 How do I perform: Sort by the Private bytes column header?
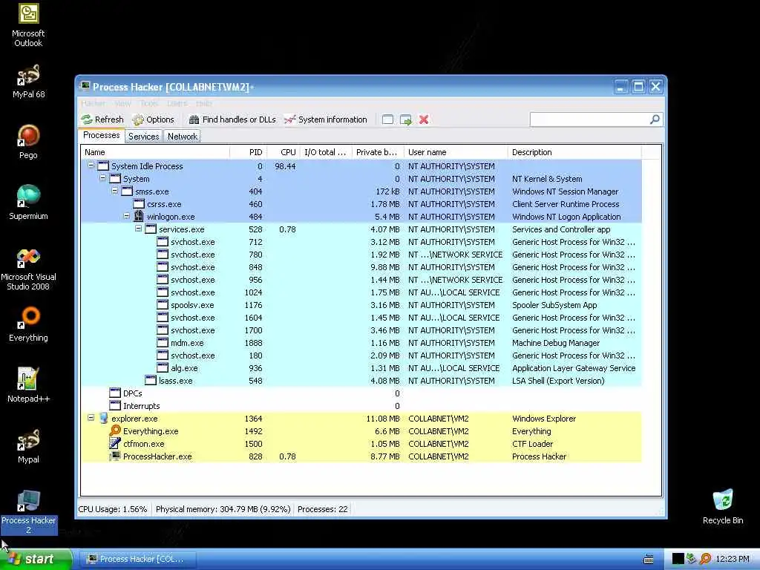[x=378, y=152]
